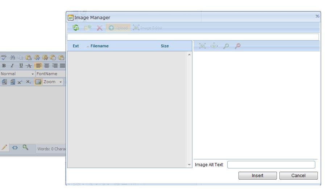328x189 pixels.
Task: Sort file list by Size column
Action: point(165,46)
